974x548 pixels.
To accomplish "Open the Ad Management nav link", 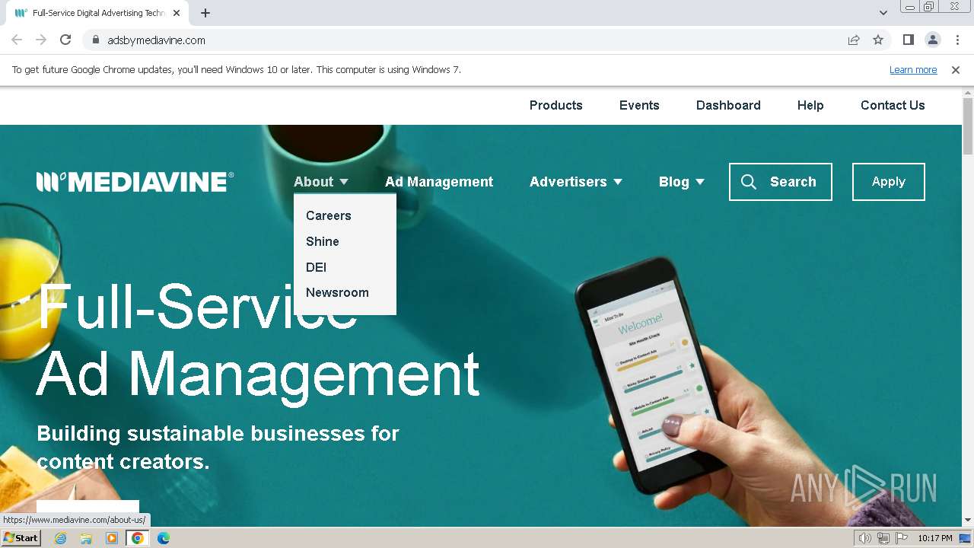I will (439, 182).
